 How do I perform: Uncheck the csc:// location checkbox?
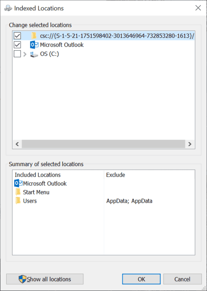click(17, 36)
